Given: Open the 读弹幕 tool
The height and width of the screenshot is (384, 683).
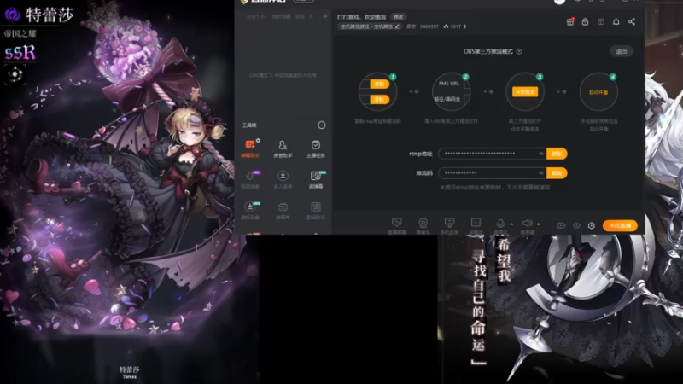Looking at the screenshot, I should pyautogui.click(x=316, y=179).
